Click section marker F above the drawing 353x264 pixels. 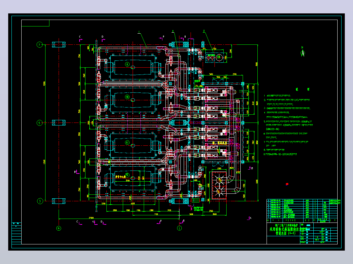162,38
